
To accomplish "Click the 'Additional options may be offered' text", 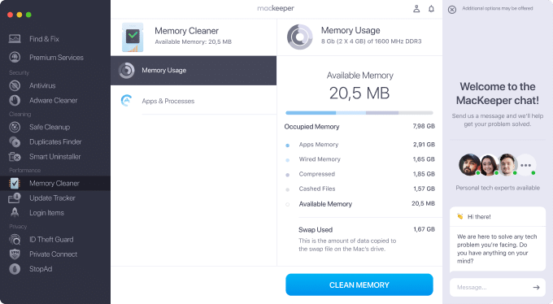I will point(497,8).
